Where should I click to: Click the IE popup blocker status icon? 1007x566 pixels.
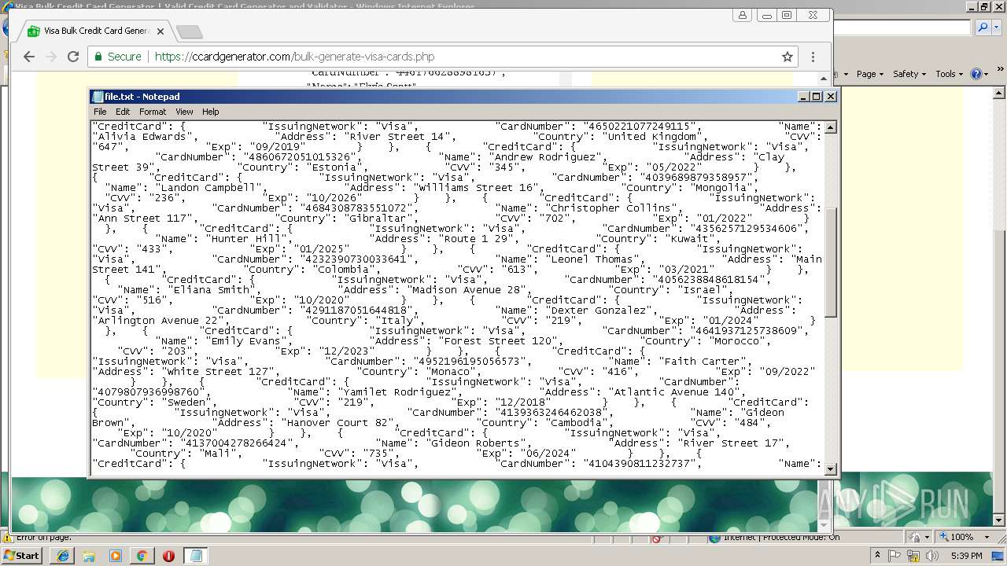tap(658, 538)
